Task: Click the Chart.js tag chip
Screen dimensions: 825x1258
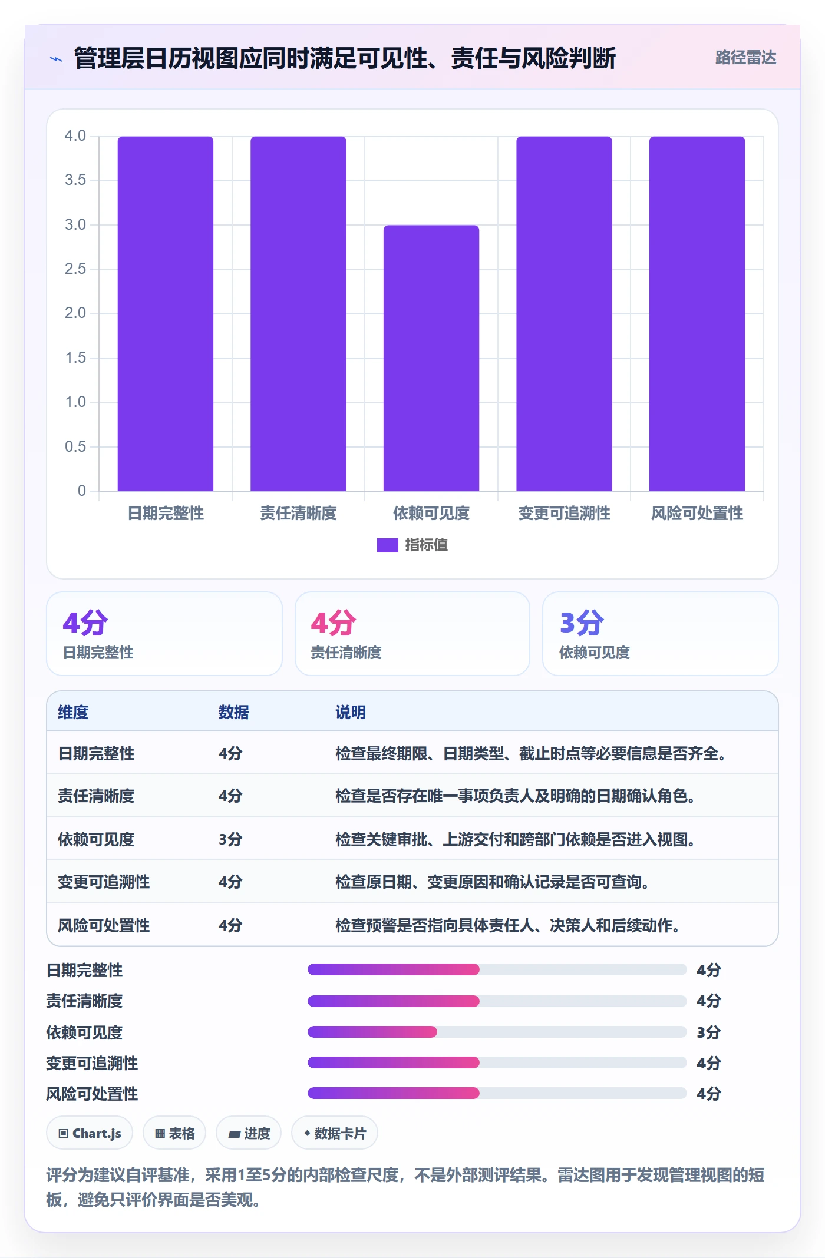Action: (90, 1133)
